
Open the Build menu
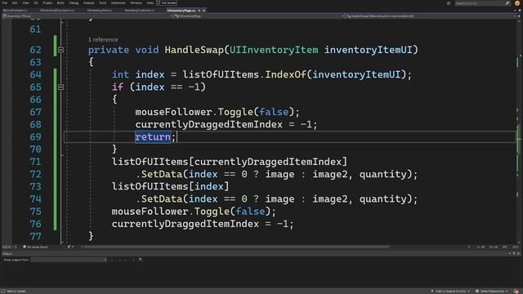[x=60, y=2]
